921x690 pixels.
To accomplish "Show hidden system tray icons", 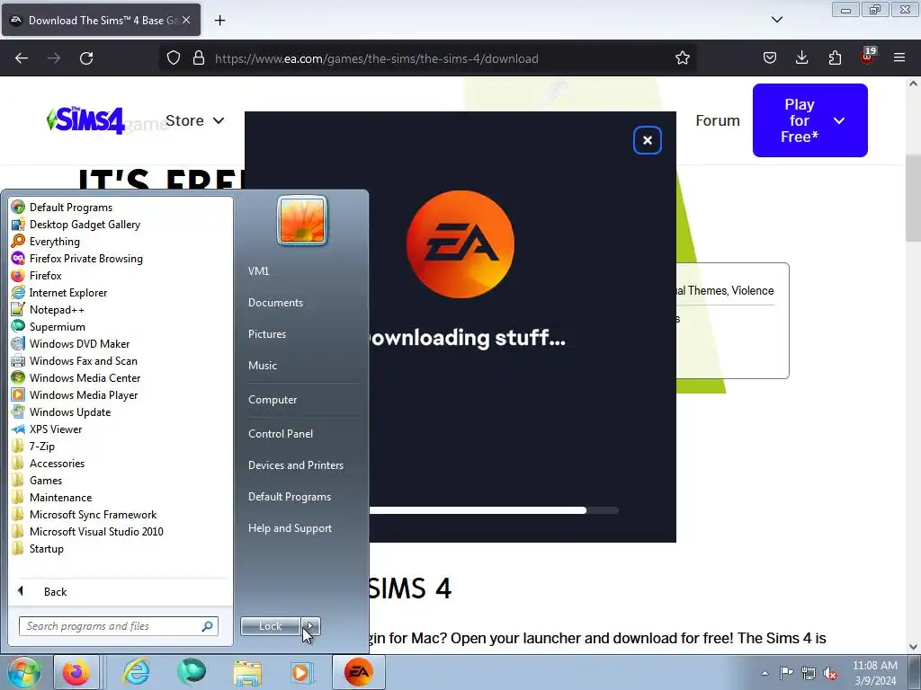I will 765,673.
